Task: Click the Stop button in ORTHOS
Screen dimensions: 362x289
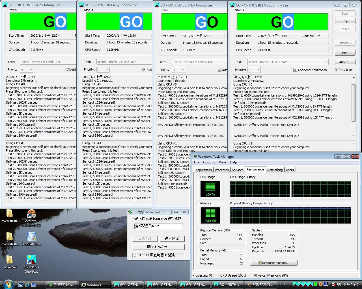Action: tap(345, 21)
